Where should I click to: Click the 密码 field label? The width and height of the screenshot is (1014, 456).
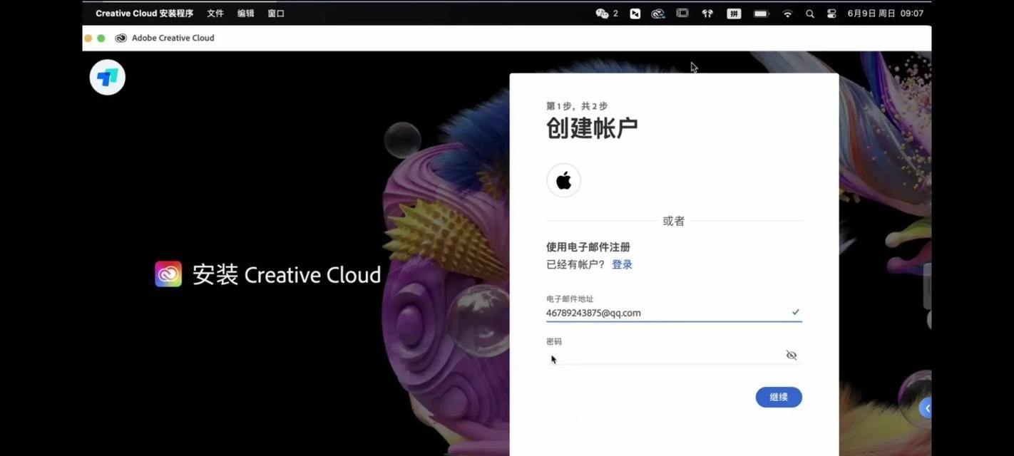coord(554,342)
